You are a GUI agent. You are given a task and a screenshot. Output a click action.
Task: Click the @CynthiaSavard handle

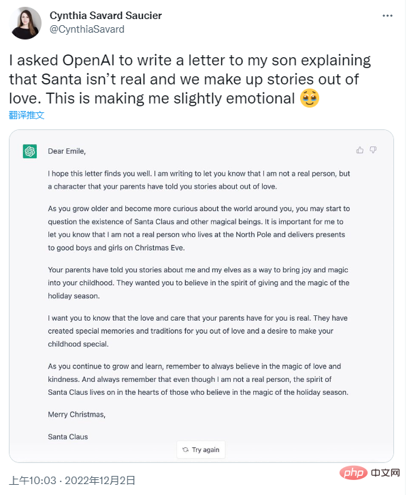point(87,29)
